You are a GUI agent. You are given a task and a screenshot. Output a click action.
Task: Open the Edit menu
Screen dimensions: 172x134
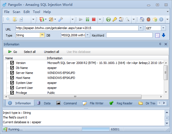[27, 12]
